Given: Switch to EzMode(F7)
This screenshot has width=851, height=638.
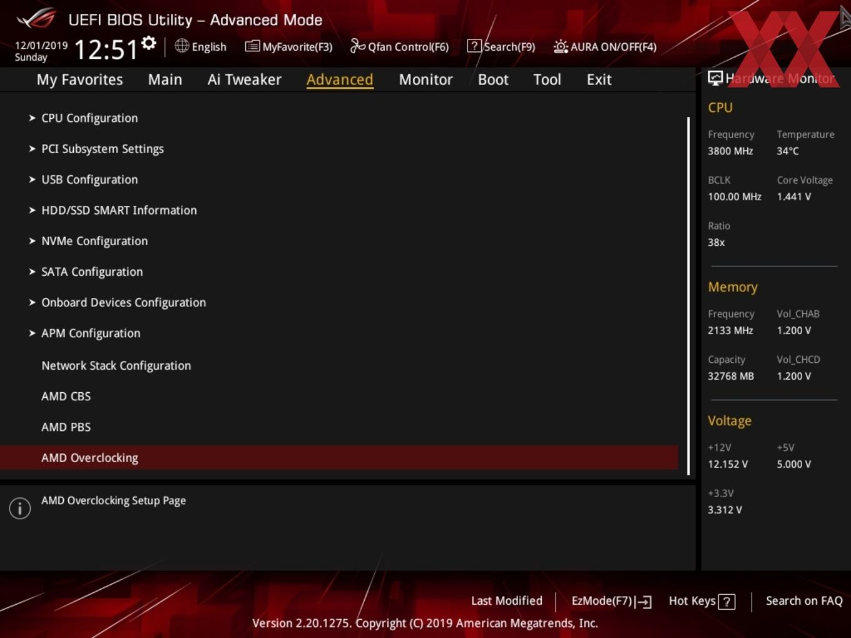Looking at the screenshot, I should [602, 600].
